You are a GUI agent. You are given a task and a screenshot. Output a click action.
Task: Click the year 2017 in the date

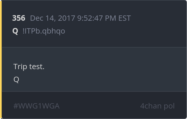[x=66, y=18]
